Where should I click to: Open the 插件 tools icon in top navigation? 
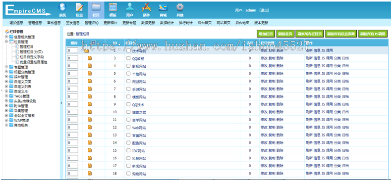pos(146,7)
